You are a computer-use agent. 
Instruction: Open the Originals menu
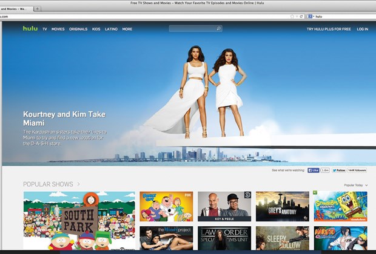click(x=78, y=29)
